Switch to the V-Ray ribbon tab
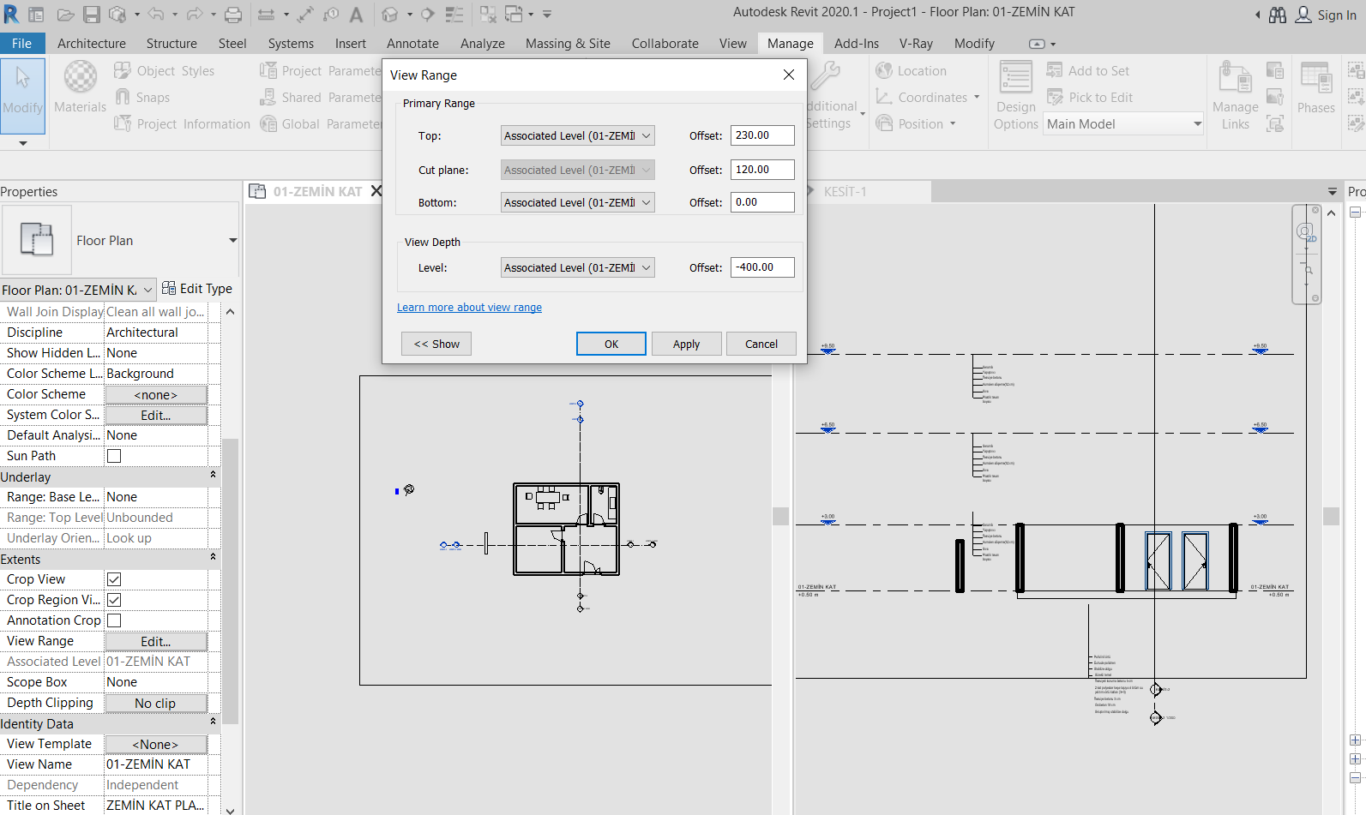 click(x=916, y=44)
